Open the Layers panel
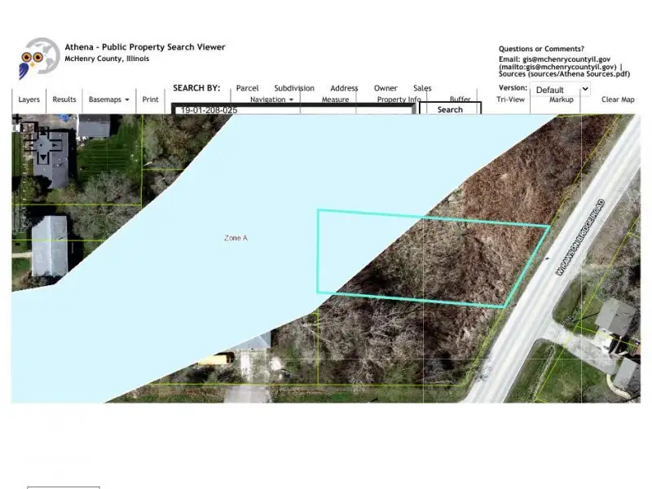652x489 pixels. (x=29, y=99)
